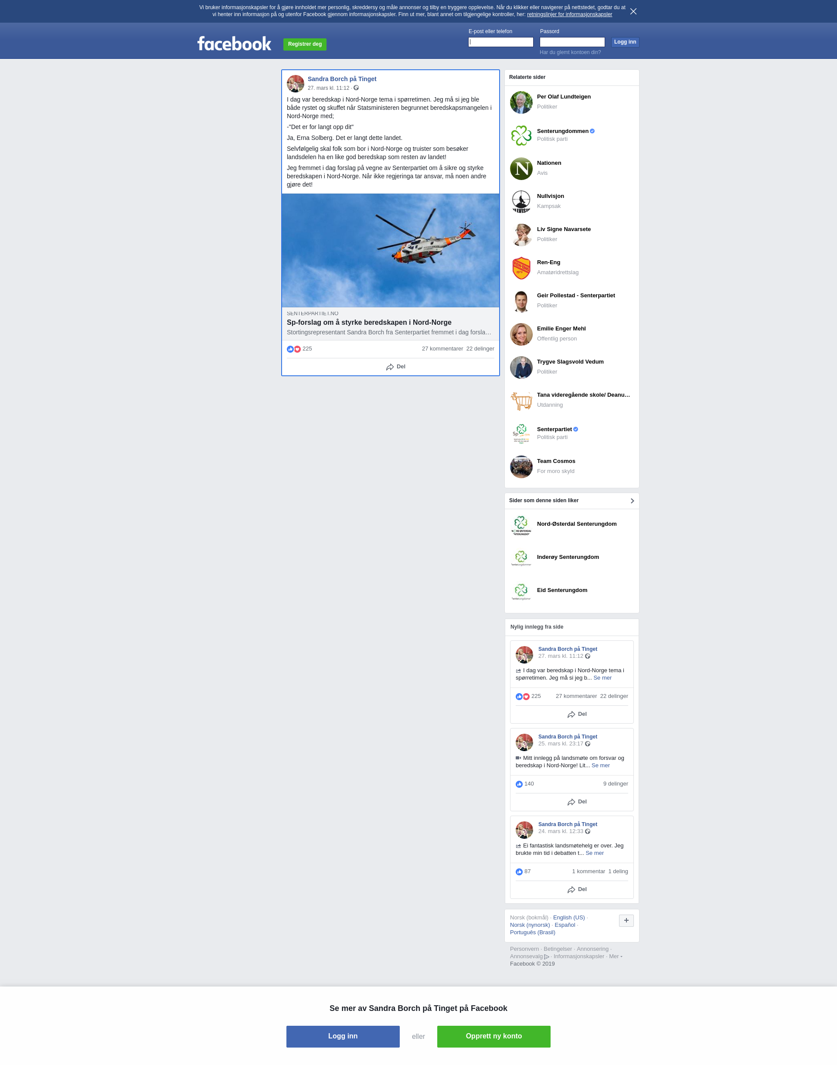Click the Nullvisjon logo icon
This screenshot has height=1065, width=837.
click(521, 201)
